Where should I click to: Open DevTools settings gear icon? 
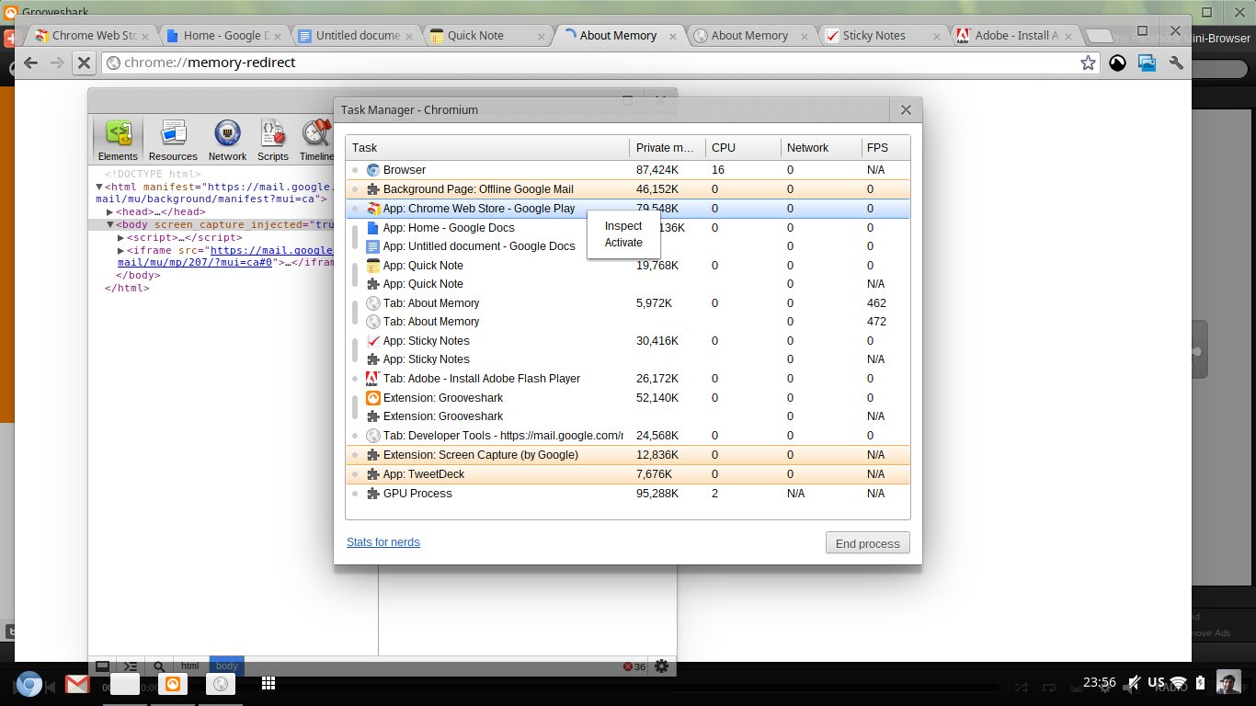(x=660, y=666)
